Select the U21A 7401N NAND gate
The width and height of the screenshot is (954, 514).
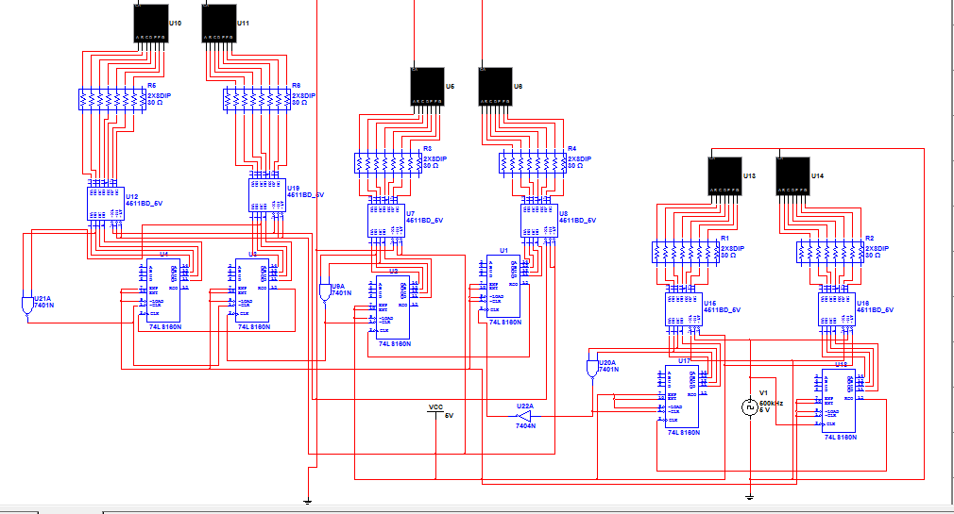(26, 306)
